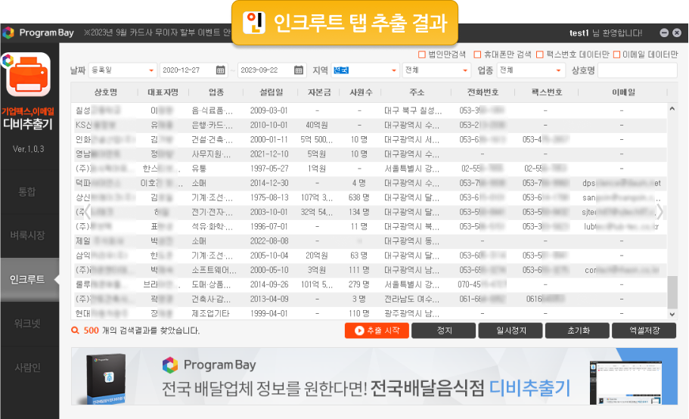Click the table scrollbar up arrow
Screen dimensions: 689x419
[x=672, y=108]
